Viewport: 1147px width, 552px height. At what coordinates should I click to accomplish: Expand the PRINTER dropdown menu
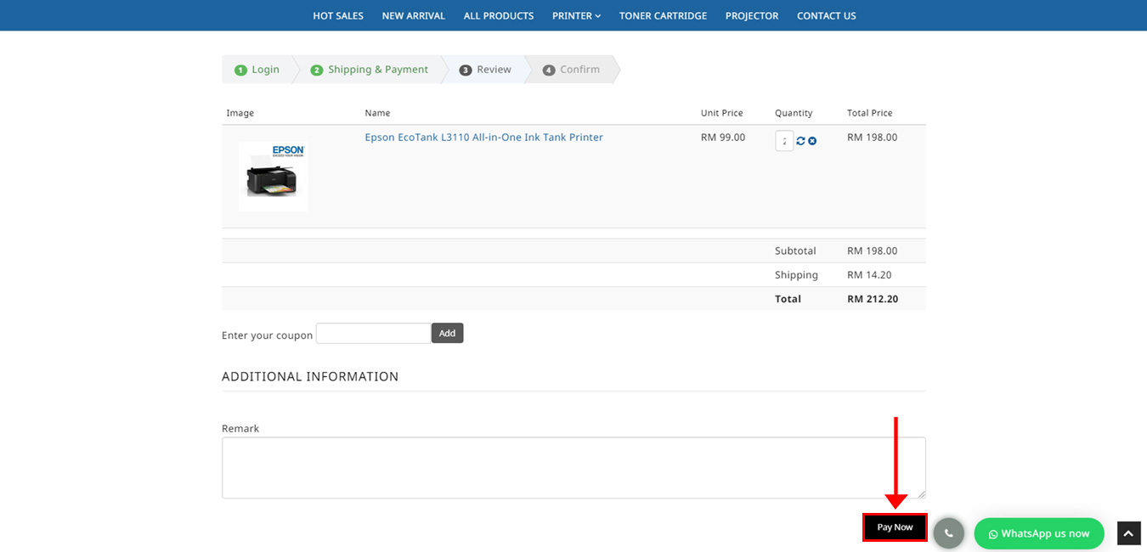(x=576, y=15)
